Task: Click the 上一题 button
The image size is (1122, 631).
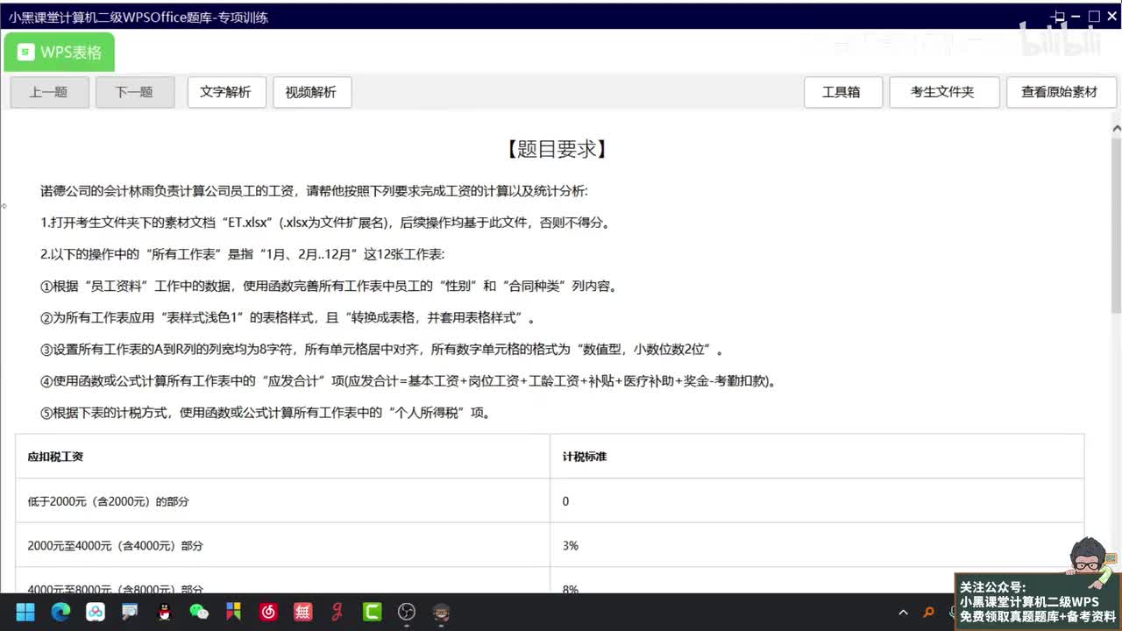Action: 49,92
